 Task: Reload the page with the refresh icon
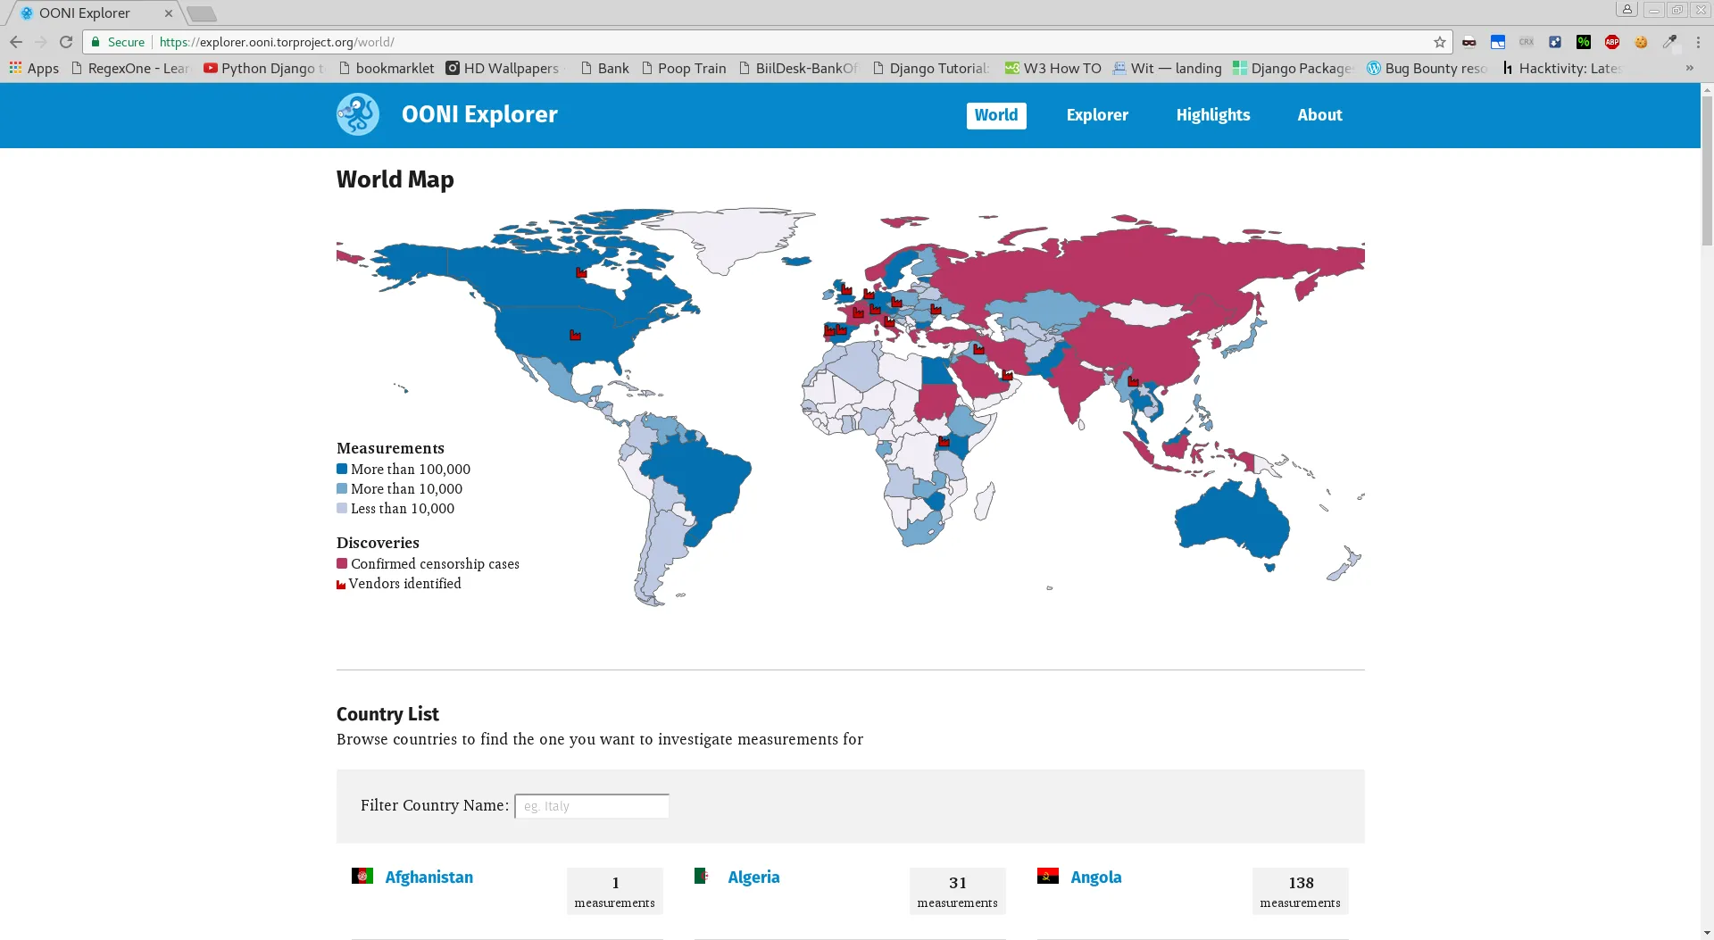(x=66, y=42)
